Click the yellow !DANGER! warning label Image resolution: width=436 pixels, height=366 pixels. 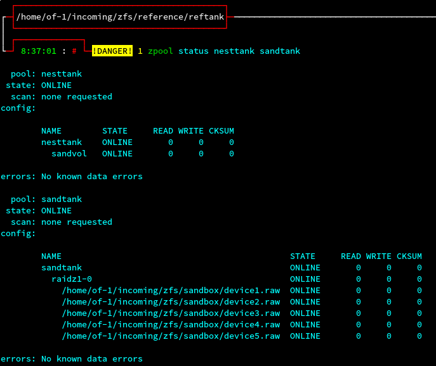coord(112,51)
